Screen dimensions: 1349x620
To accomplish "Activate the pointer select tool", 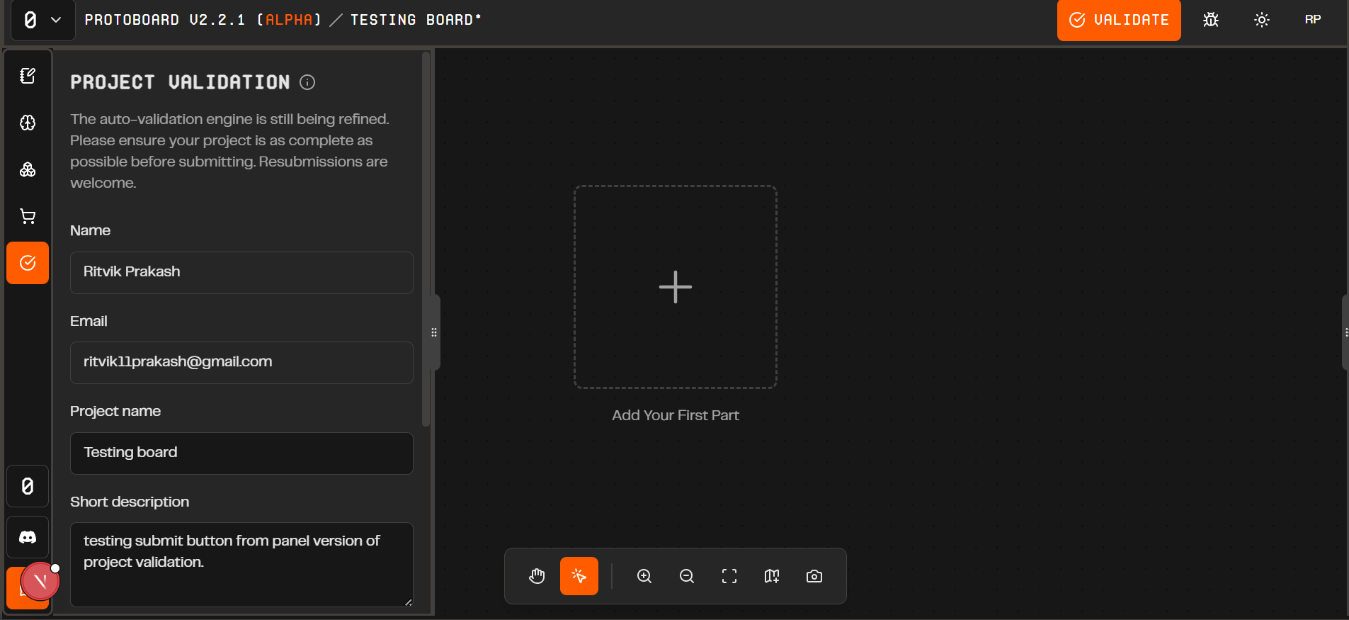I will [x=579, y=576].
